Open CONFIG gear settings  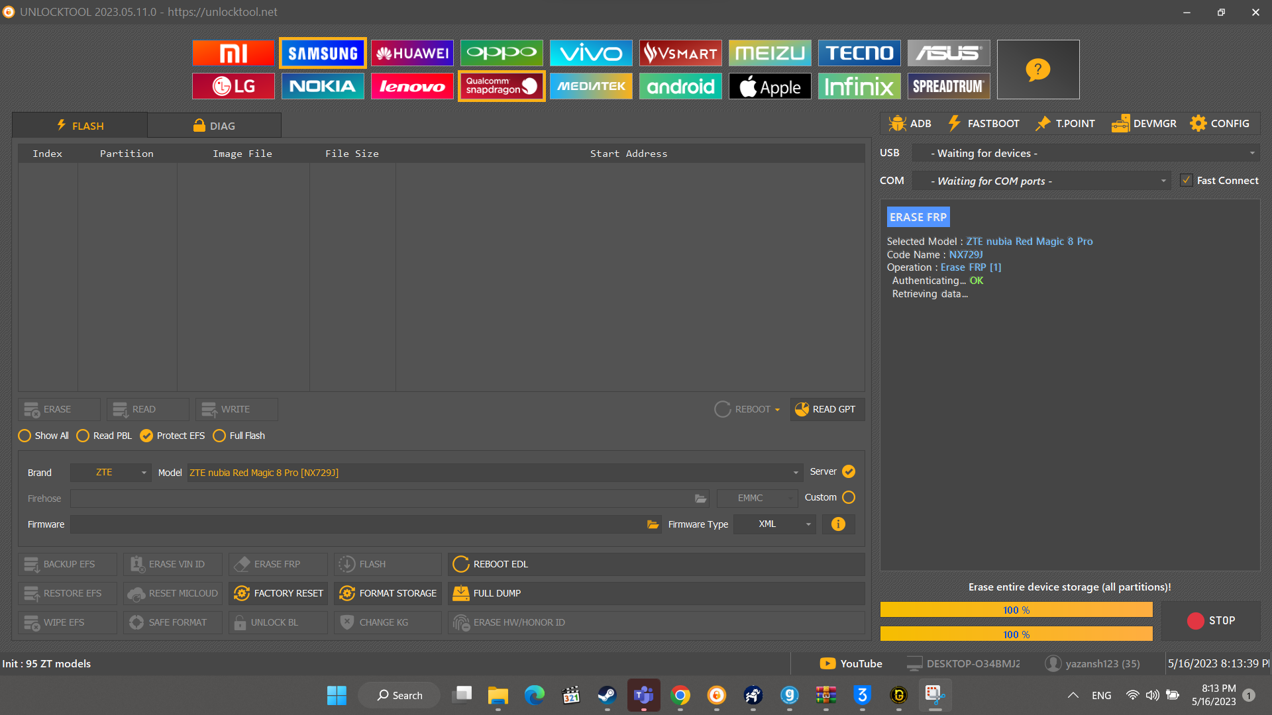tap(1220, 124)
